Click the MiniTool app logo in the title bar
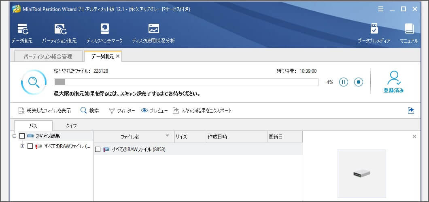The image size is (429, 202). (17, 9)
